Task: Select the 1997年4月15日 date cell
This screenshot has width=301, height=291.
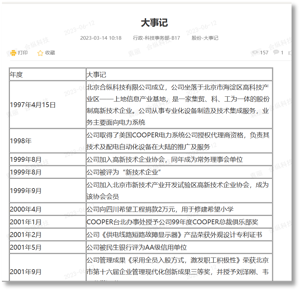Action: 48,105
